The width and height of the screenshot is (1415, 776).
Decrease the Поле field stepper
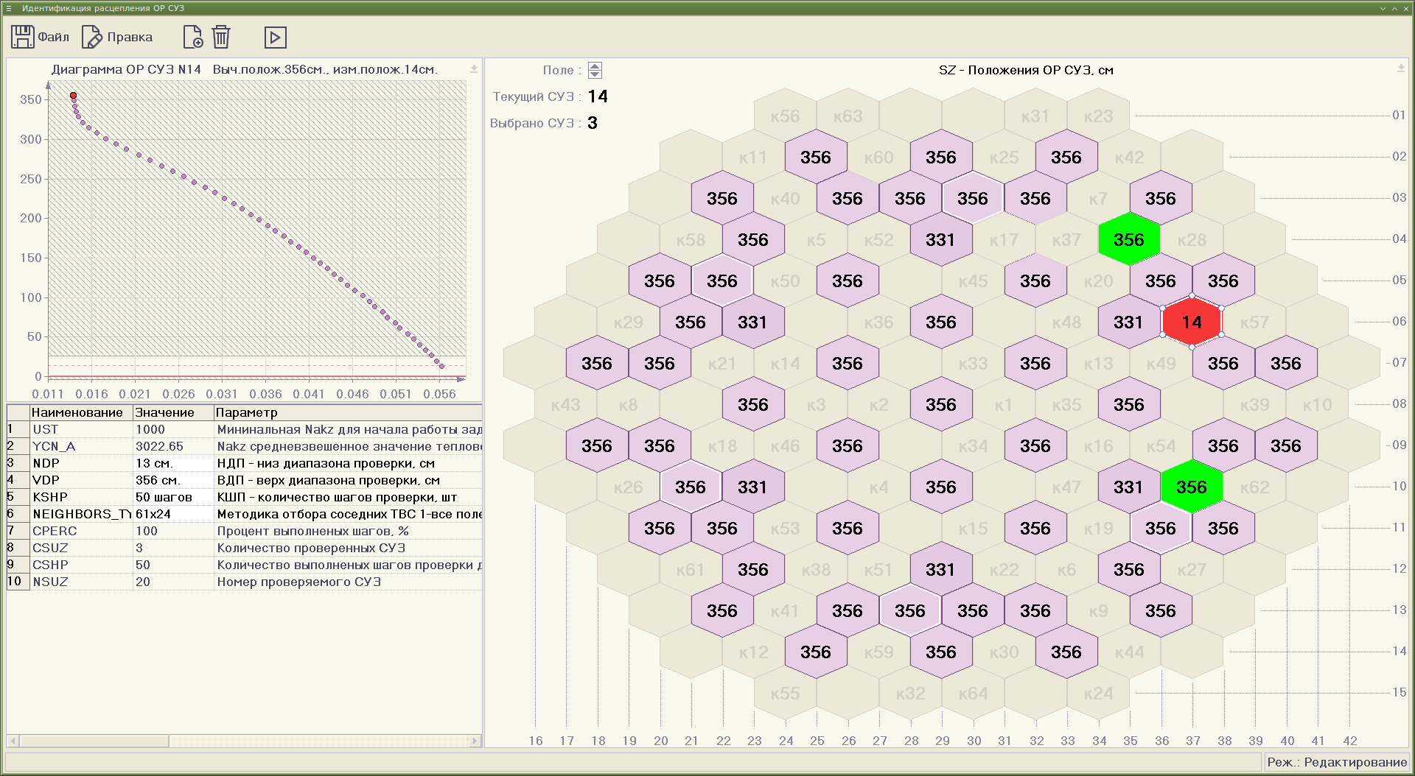tap(595, 74)
